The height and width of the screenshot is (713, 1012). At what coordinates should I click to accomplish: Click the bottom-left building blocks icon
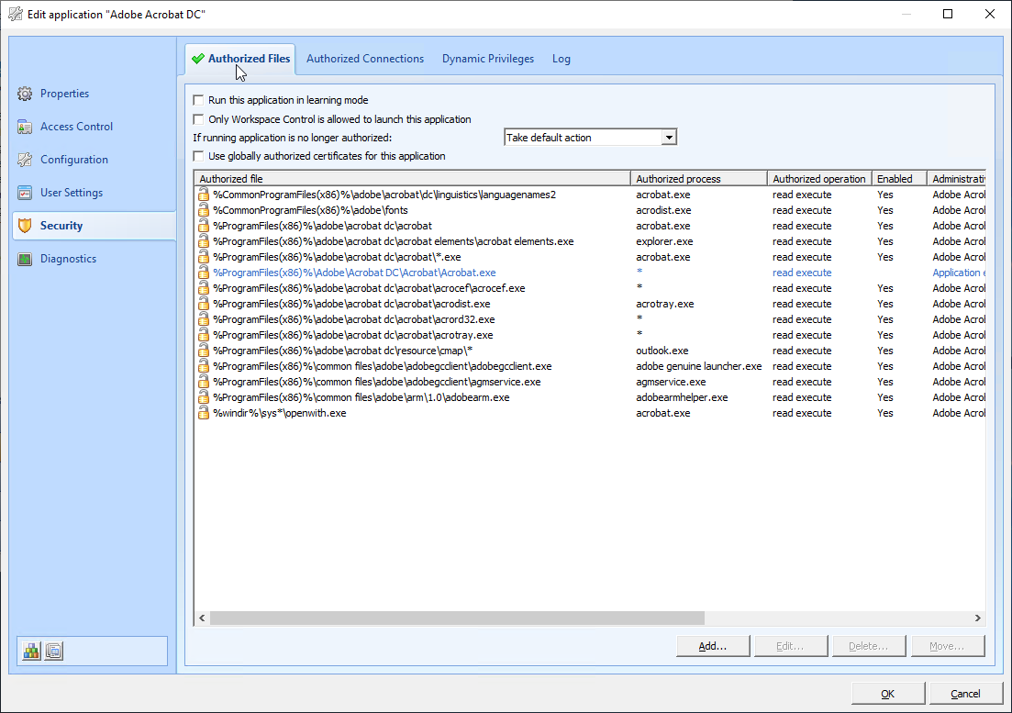point(32,651)
